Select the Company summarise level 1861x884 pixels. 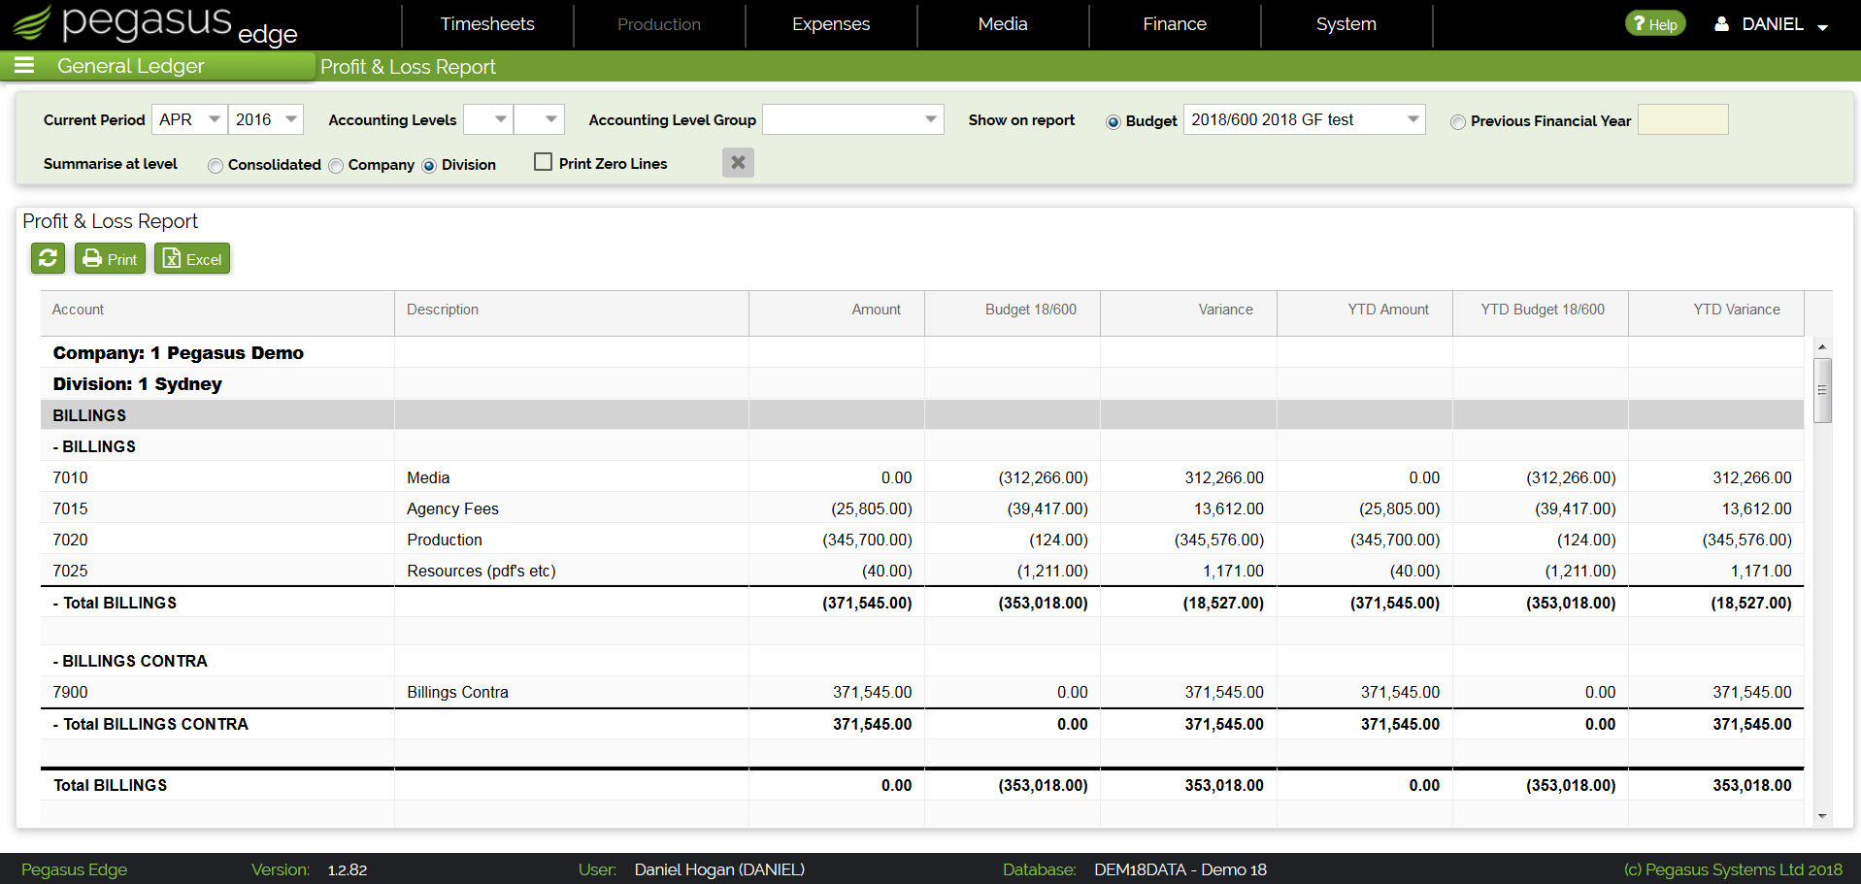pyautogui.click(x=336, y=166)
